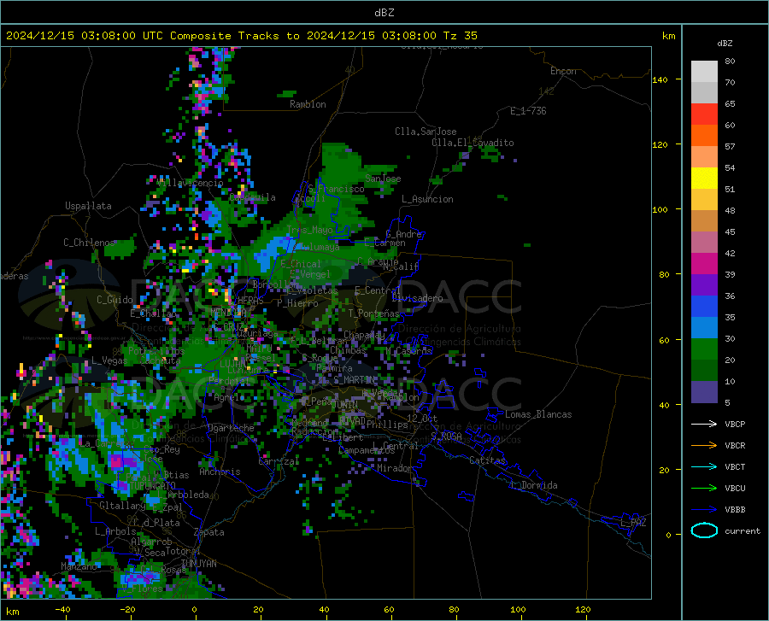Click the 0 tick on the vertical axis
769x621 pixels.
[x=667, y=535]
